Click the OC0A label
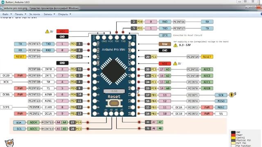Image resolution: width=262 pixels, height=147 pixels. tap(6, 94)
